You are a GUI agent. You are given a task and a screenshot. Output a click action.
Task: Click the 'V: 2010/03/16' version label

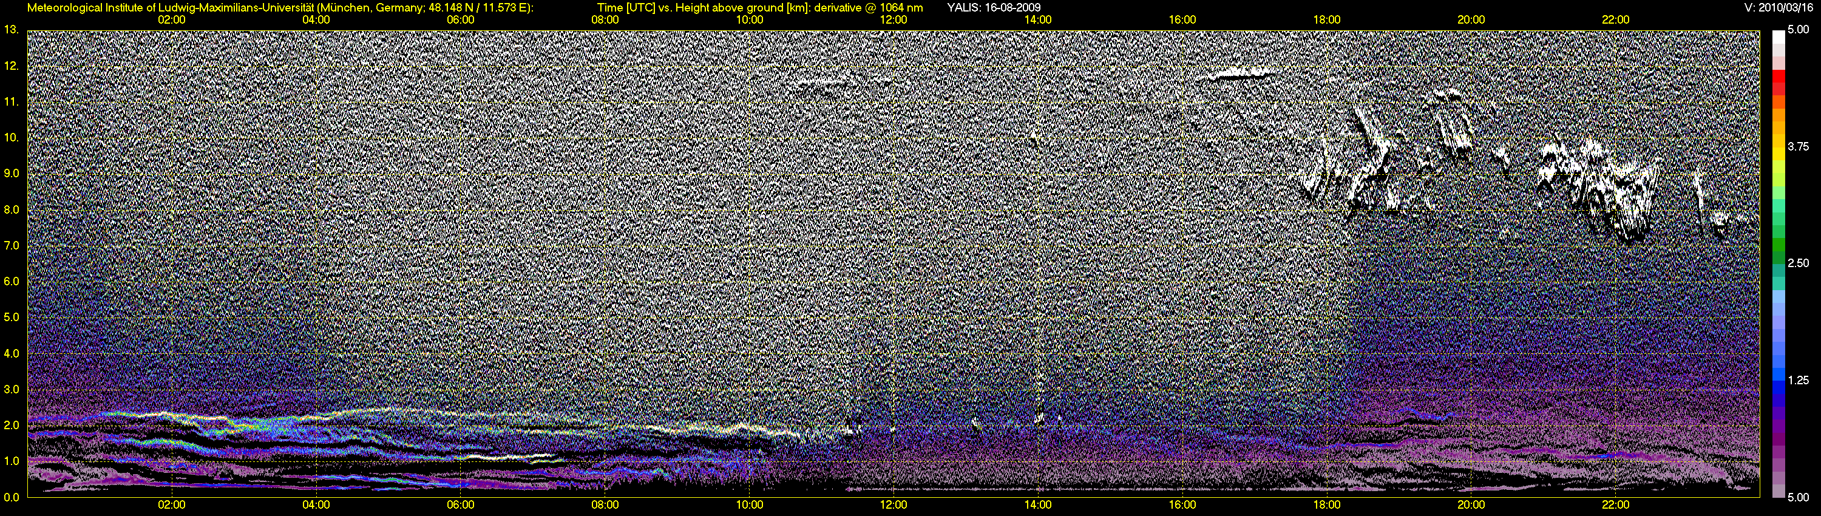1778,7
